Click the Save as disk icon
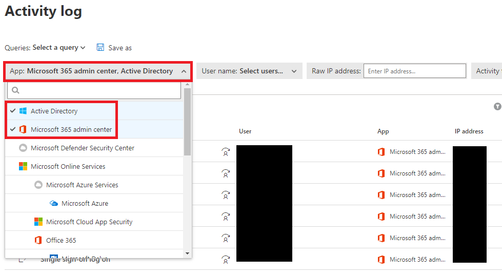Screen dimensions: 502x275 click(x=100, y=47)
